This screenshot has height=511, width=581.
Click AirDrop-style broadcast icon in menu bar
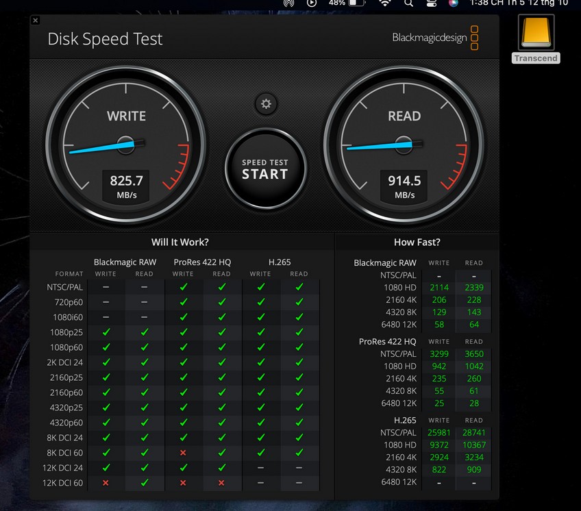tap(288, 3)
